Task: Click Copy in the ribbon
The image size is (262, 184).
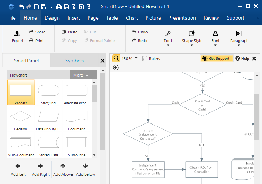Action: click(x=69, y=41)
